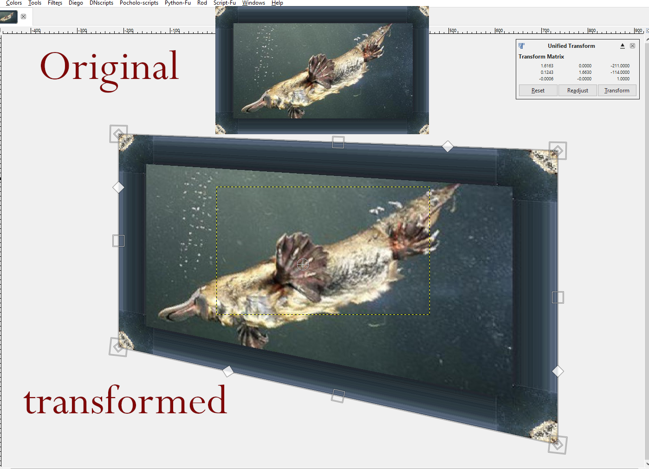
Task: Click the left-middle perspective diamond handle
Action: pyautogui.click(x=118, y=187)
